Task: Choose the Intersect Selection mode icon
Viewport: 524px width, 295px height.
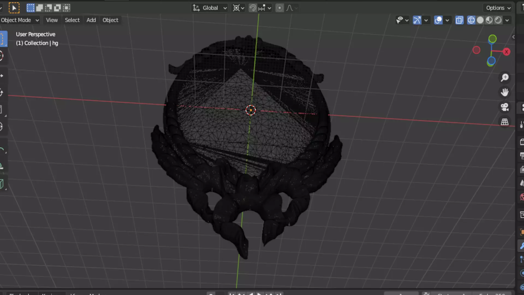Action: tap(66, 8)
